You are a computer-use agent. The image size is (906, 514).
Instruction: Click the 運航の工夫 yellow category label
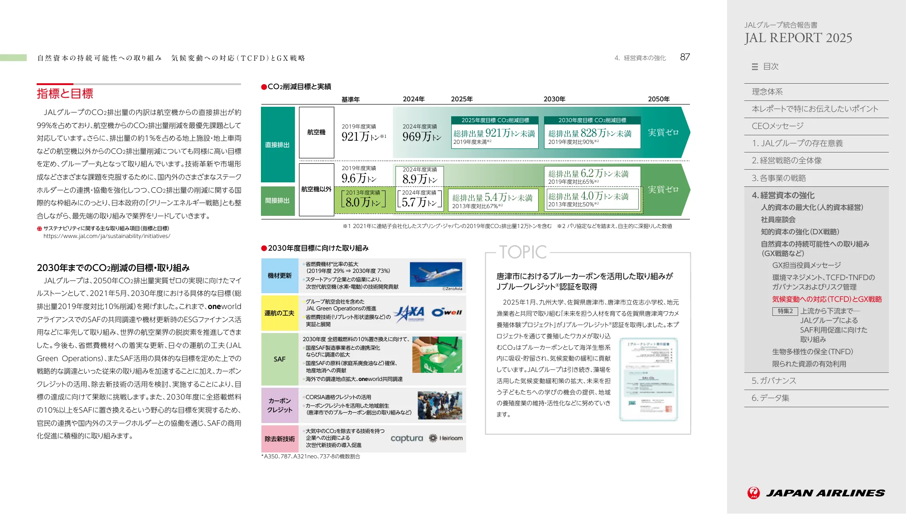280,313
